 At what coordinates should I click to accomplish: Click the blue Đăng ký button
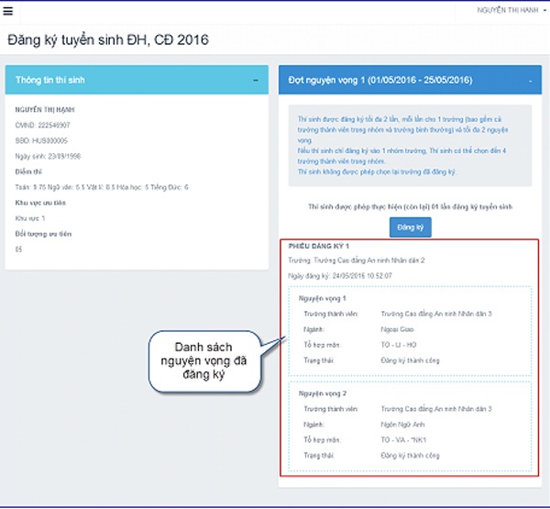click(x=405, y=226)
